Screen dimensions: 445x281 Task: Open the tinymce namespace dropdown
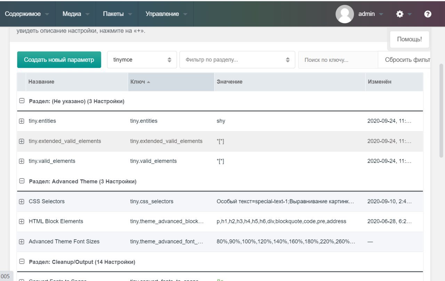click(142, 60)
